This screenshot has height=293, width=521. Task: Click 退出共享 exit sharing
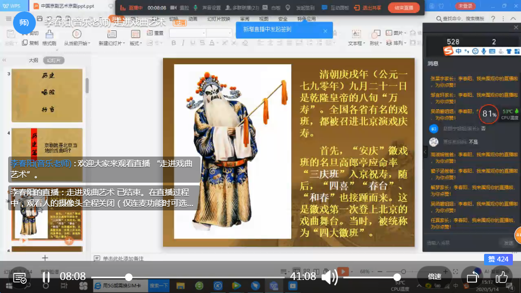(x=368, y=8)
